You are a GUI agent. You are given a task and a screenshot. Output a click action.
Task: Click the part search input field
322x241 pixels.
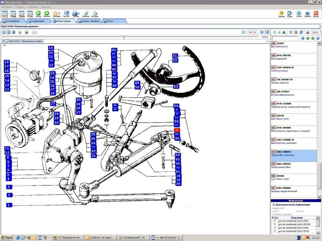click(x=285, y=38)
